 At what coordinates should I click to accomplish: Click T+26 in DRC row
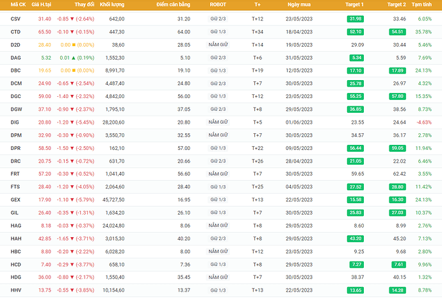pos(258,161)
